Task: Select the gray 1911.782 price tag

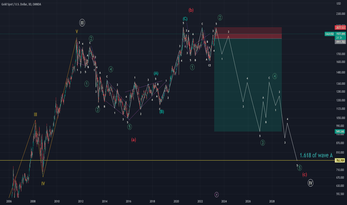Action: pyautogui.click(x=340, y=42)
